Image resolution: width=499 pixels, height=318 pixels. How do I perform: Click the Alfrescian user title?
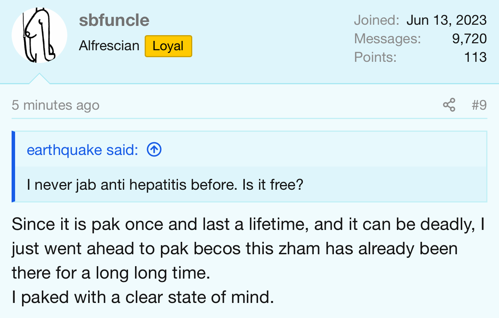[109, 46]
